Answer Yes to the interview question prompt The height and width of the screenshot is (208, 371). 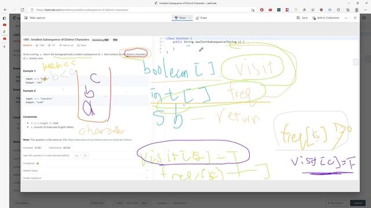coord(77,155)
